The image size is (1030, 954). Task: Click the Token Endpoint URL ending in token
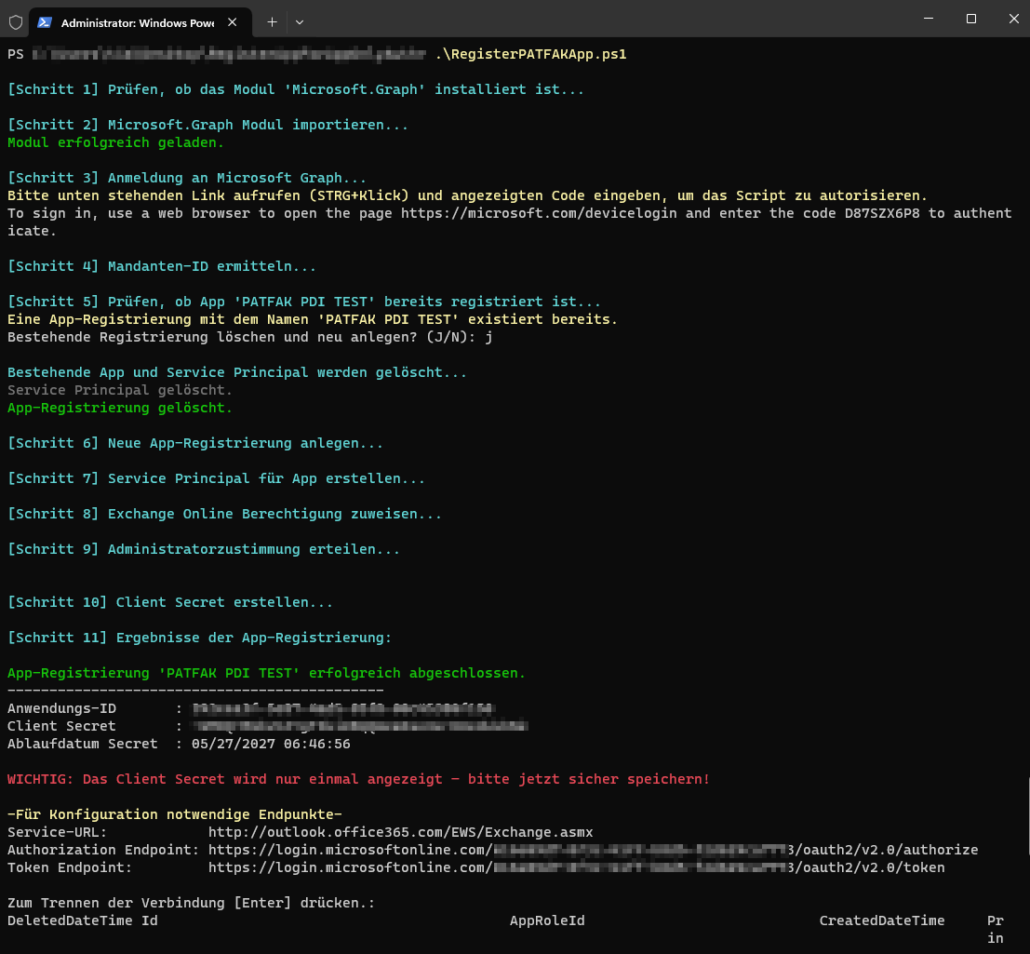click(576, 867)
